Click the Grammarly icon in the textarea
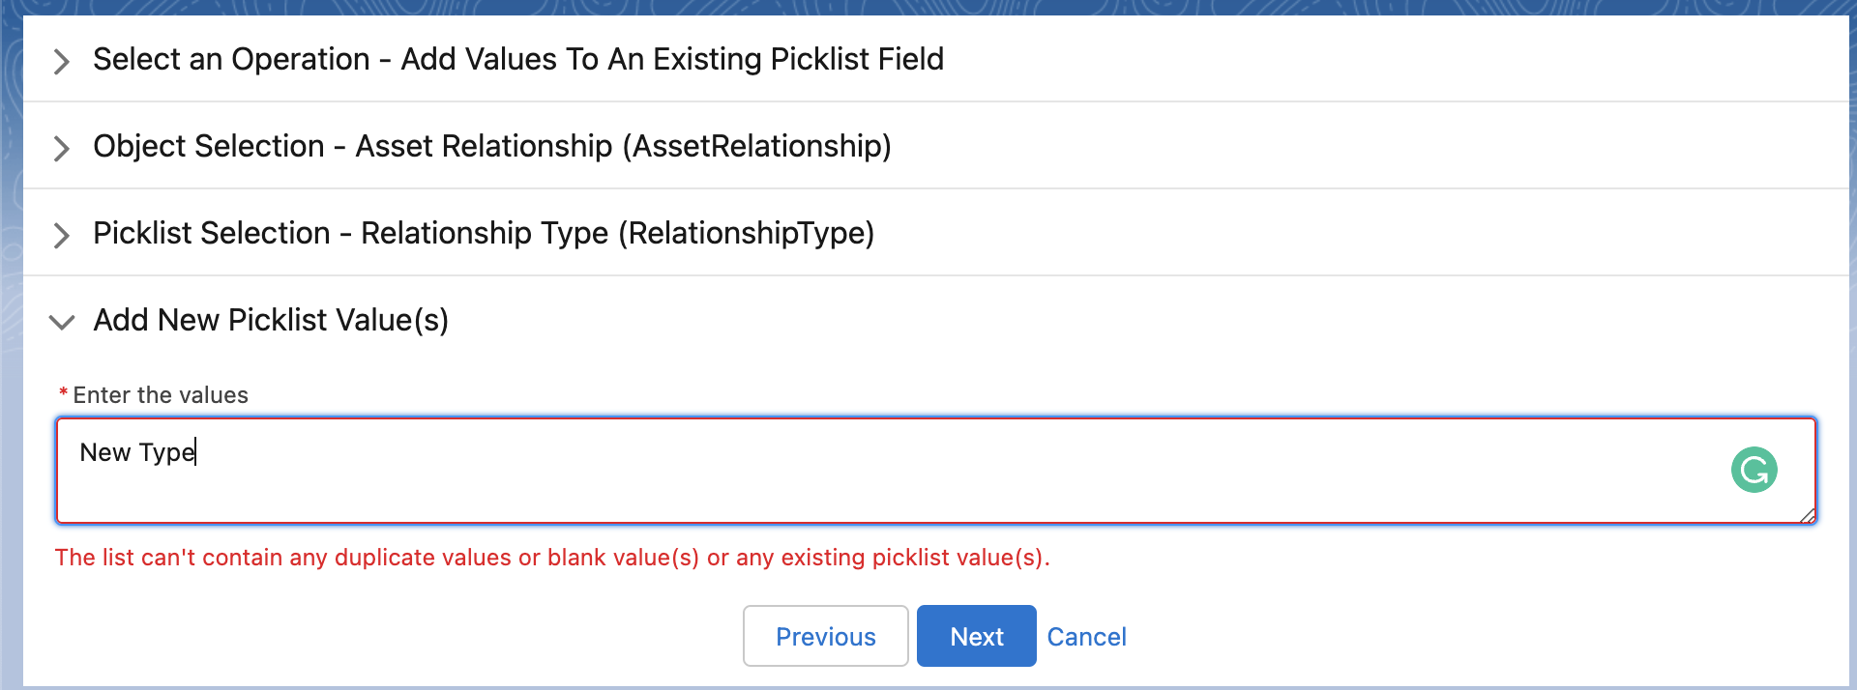 click(1754, 471)
